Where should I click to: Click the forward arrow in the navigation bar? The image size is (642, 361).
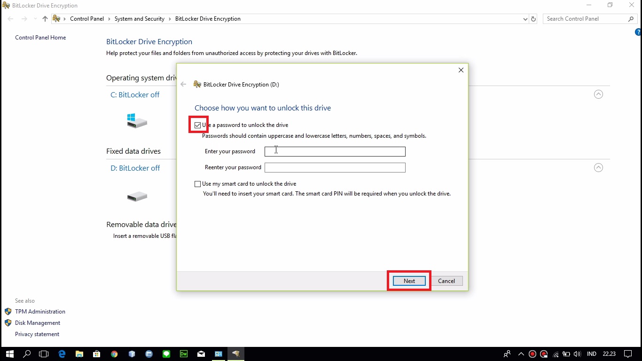[24, 19]
